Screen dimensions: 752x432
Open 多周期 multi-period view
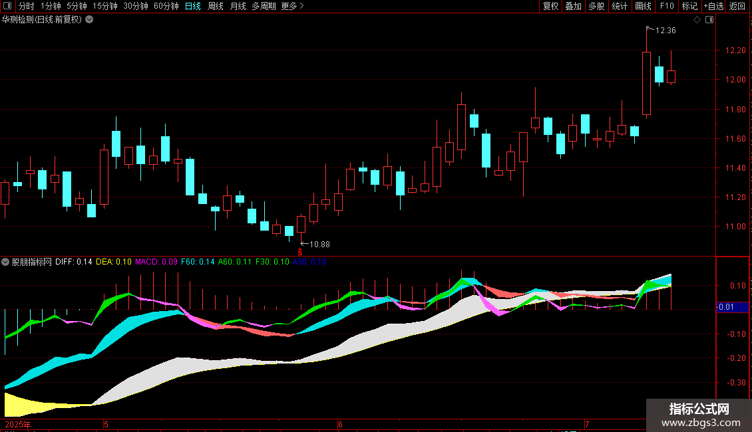(264, 6)
